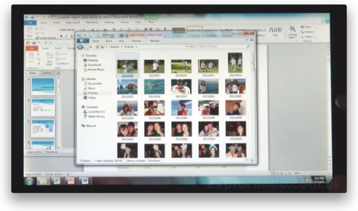
Task: Open the Explorer Share ribbon tab
Action: [109, 41]
